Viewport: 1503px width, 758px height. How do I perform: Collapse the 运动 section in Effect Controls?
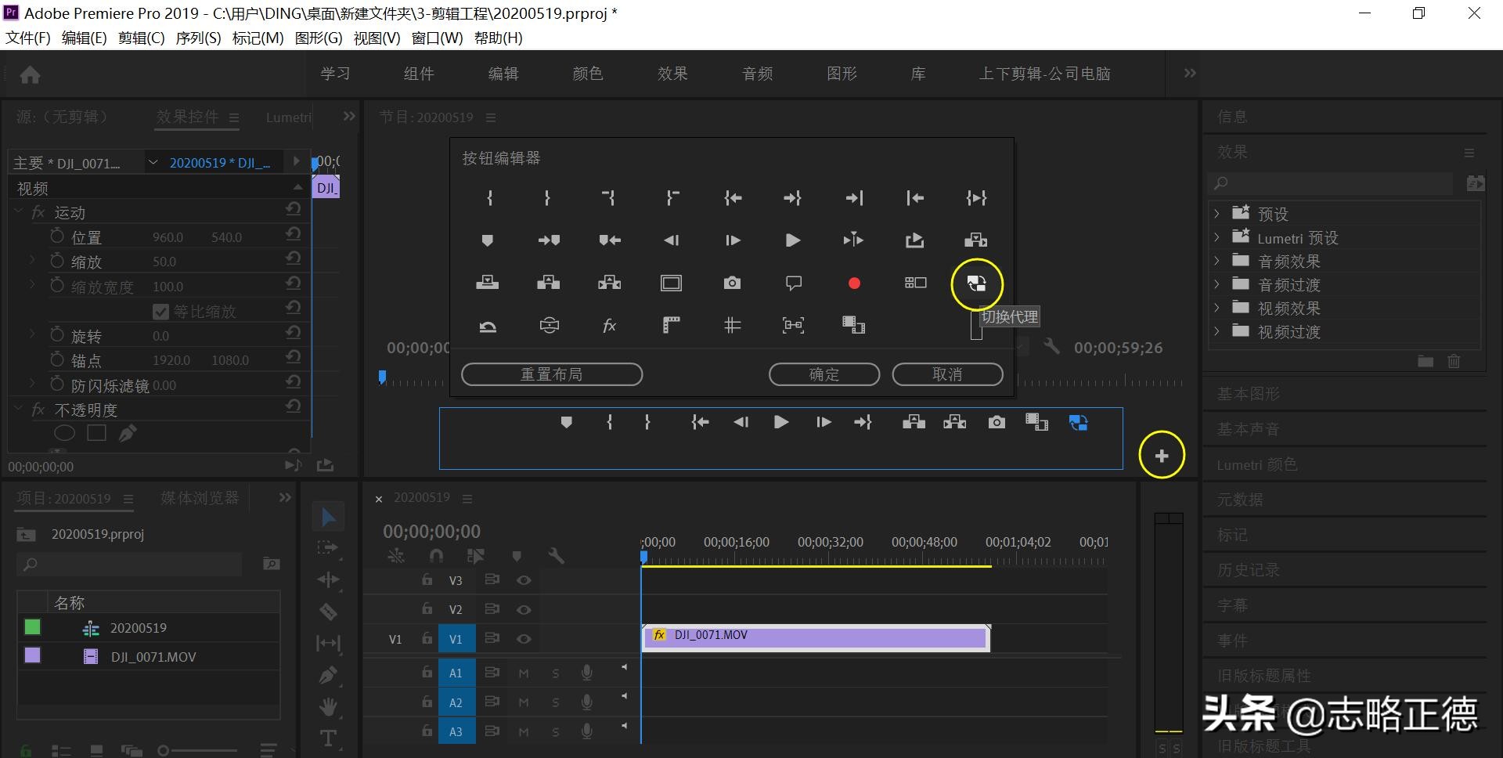pyautogui.click(x=18, y=211)
